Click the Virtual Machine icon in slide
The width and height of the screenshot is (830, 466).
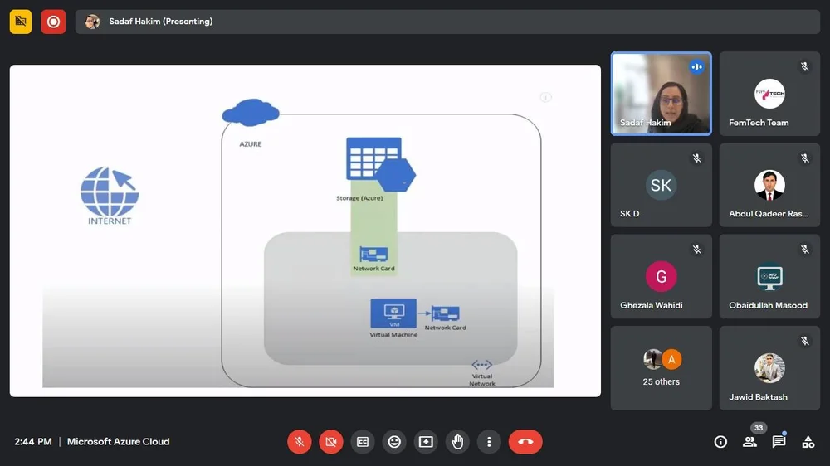[393, 313]
